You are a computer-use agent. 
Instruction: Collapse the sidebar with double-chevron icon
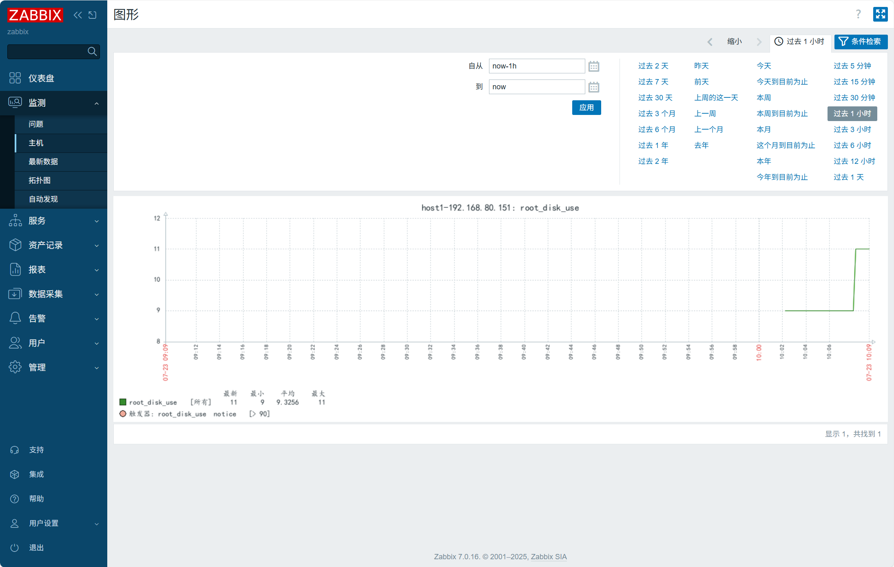pos(77,15)
